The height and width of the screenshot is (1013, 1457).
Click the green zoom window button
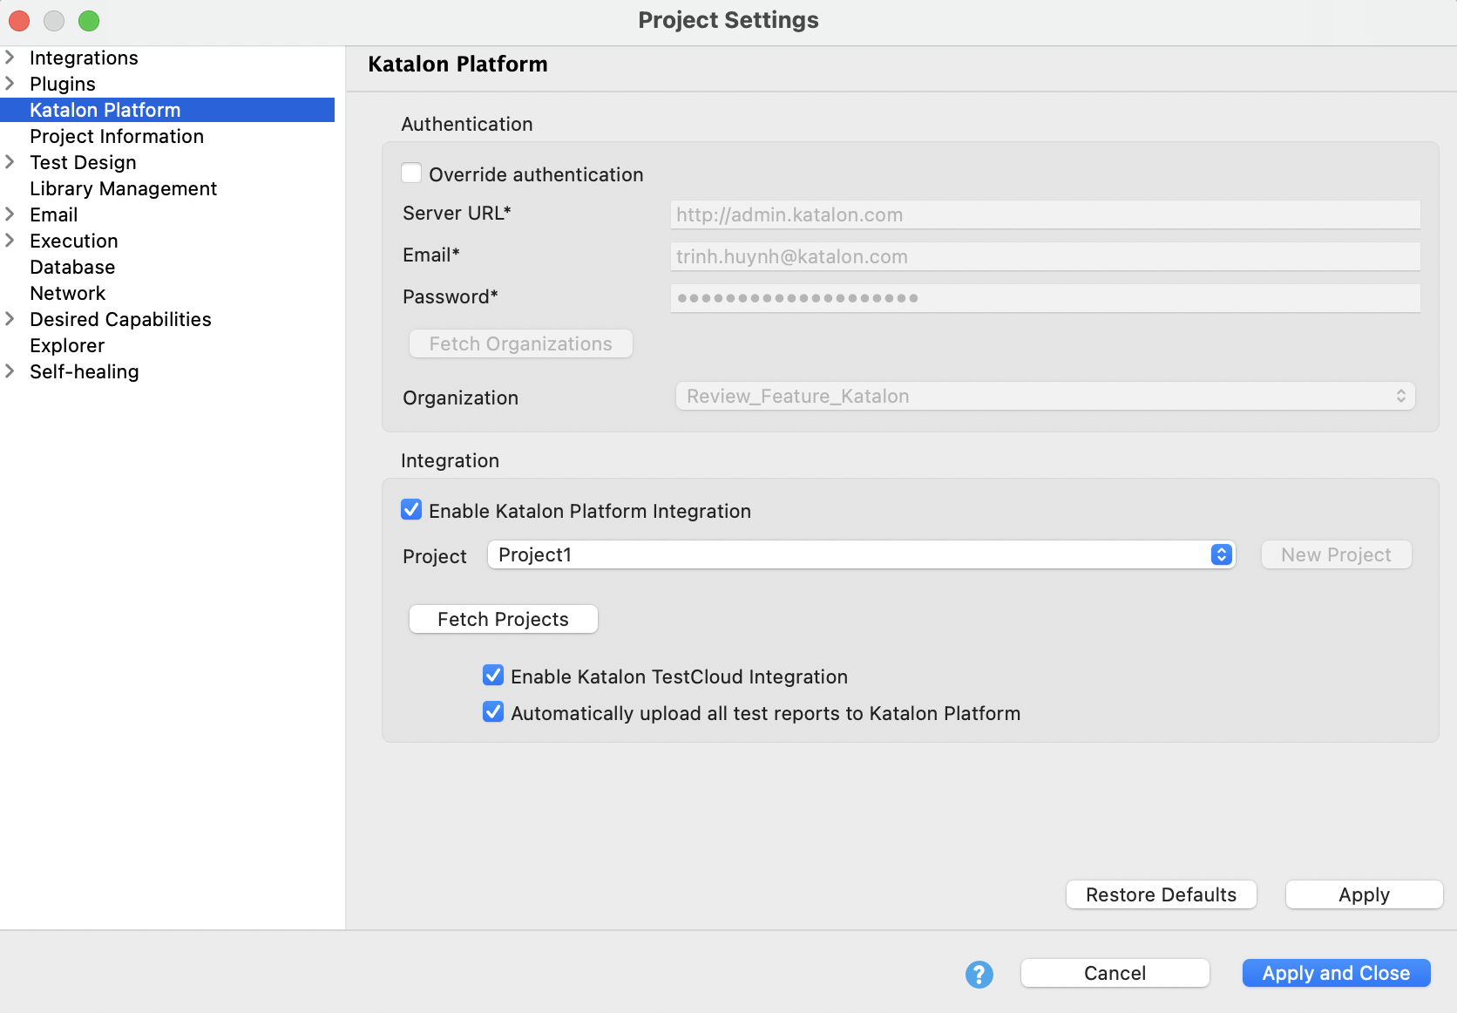tap(89, 21)
